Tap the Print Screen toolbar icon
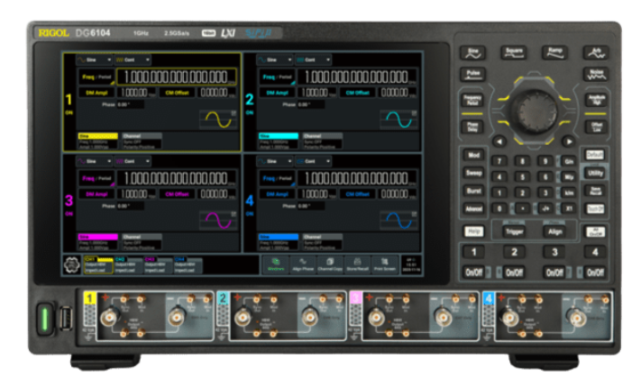This screenshot has height=386, width=641. pyautogui.click(x=385, y=265)
